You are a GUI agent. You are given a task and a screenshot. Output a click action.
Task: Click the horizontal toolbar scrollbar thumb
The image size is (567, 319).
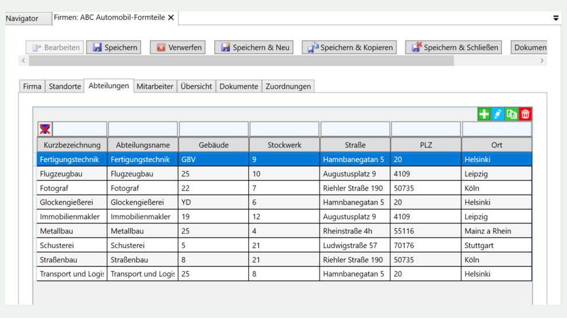(x=241, y=61)
